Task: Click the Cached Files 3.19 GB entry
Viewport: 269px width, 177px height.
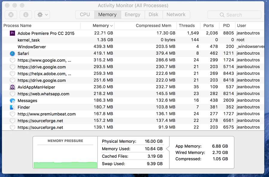Action: point(132,156)
